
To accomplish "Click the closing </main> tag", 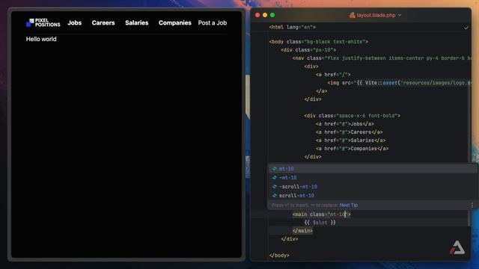I will (x=302, y=231).
